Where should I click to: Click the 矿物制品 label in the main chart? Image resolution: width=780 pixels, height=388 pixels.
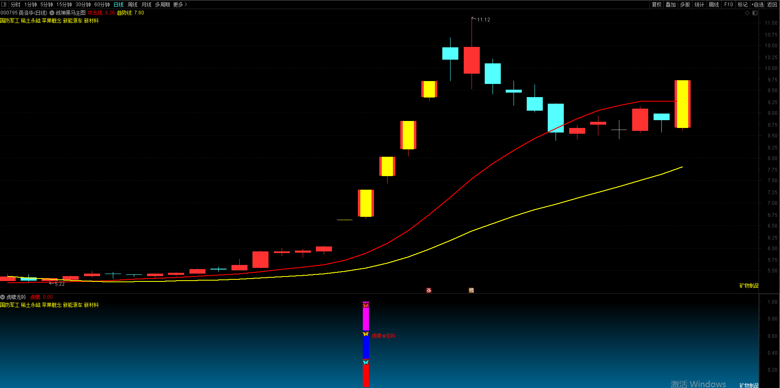tap(749, 286)
